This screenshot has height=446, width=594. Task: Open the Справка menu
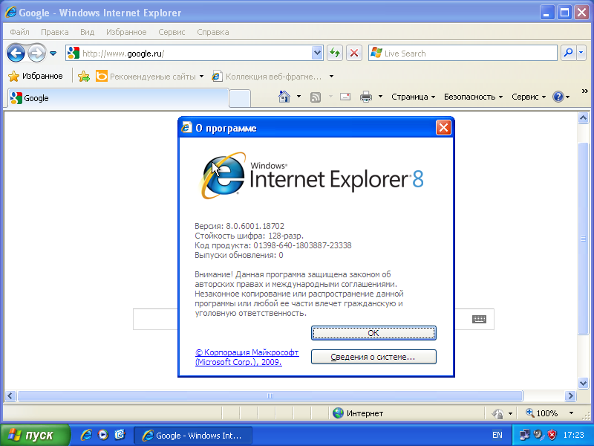click(213, 32)
